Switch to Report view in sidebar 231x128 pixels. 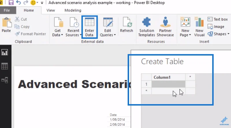point(5,52)
